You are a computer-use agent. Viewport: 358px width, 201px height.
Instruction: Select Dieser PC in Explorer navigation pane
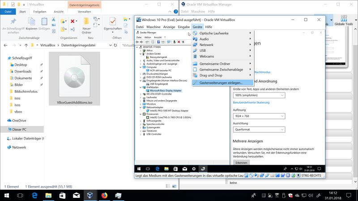[x=19, y=130]
